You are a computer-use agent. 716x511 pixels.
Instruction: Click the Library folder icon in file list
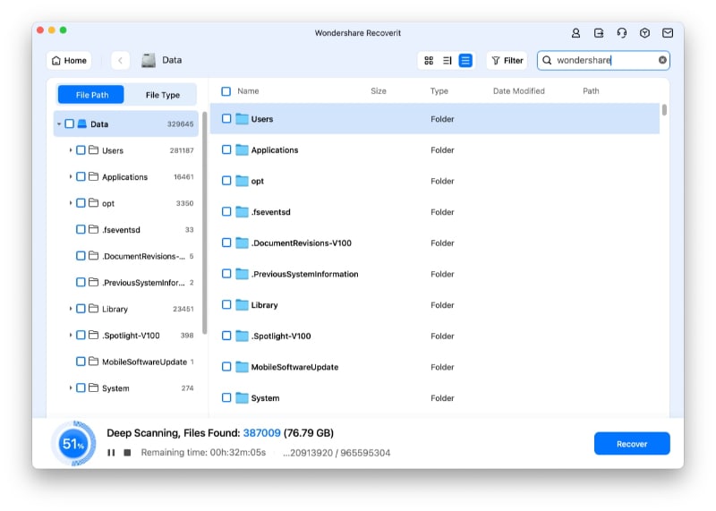coord(242,304)
